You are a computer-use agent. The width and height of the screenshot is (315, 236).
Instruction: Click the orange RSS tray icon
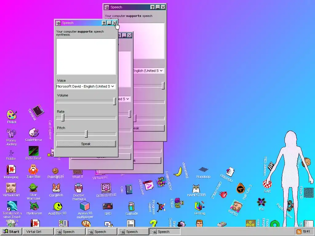point(299,232)
